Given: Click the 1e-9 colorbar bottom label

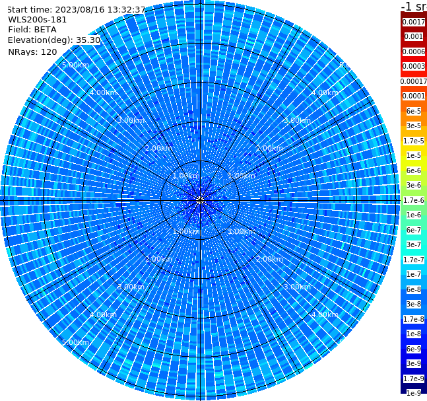Looking at the screenshot, I should pyautogui.click(x=414, y=393).
